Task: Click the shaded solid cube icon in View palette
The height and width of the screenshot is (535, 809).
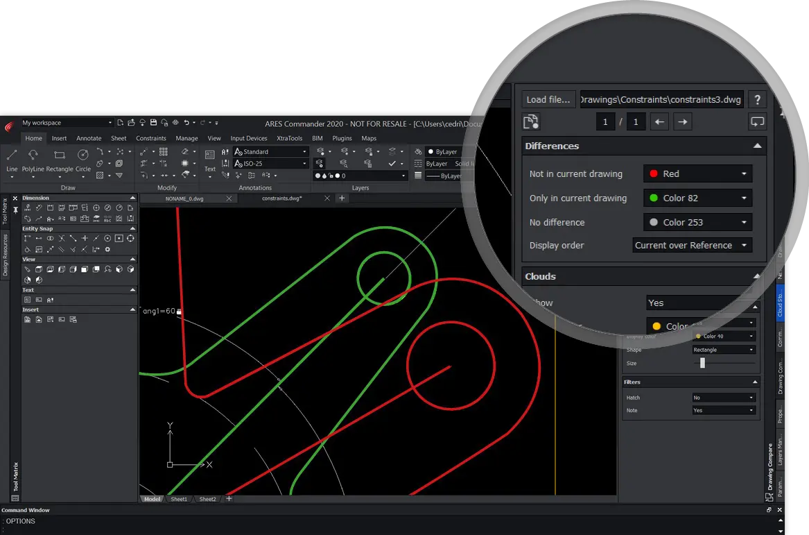Action: click(x=85, y=269)
